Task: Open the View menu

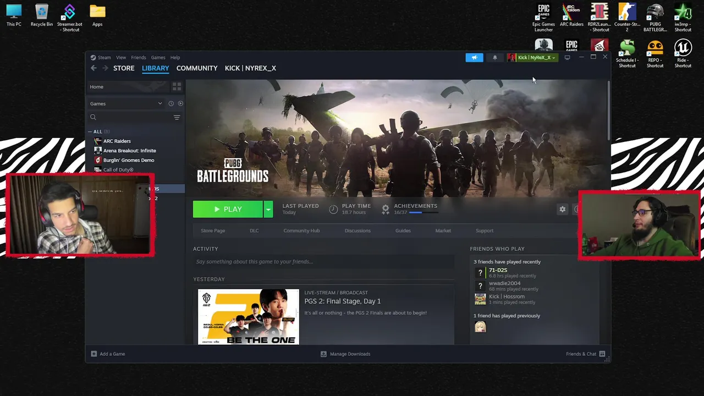Action: point(121,57)
